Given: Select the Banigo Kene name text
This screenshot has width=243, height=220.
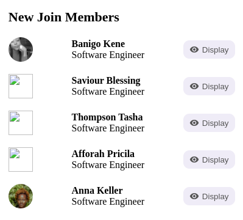Looking at the screenshot, I should coord(98,44).
